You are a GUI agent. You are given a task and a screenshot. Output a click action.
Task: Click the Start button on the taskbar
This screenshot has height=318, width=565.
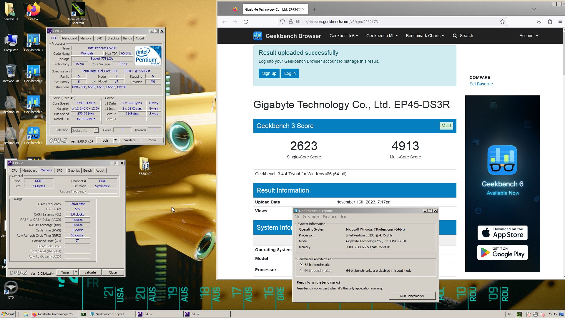point(8,314)
